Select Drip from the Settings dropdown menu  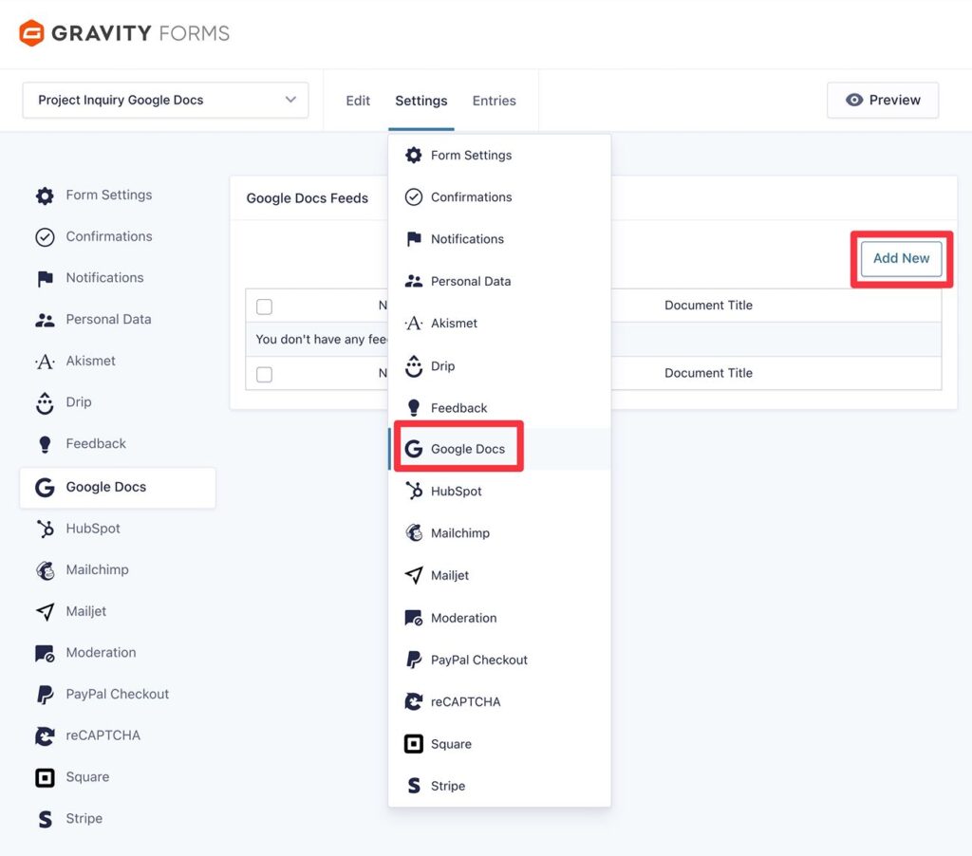[x=499, y=365]
